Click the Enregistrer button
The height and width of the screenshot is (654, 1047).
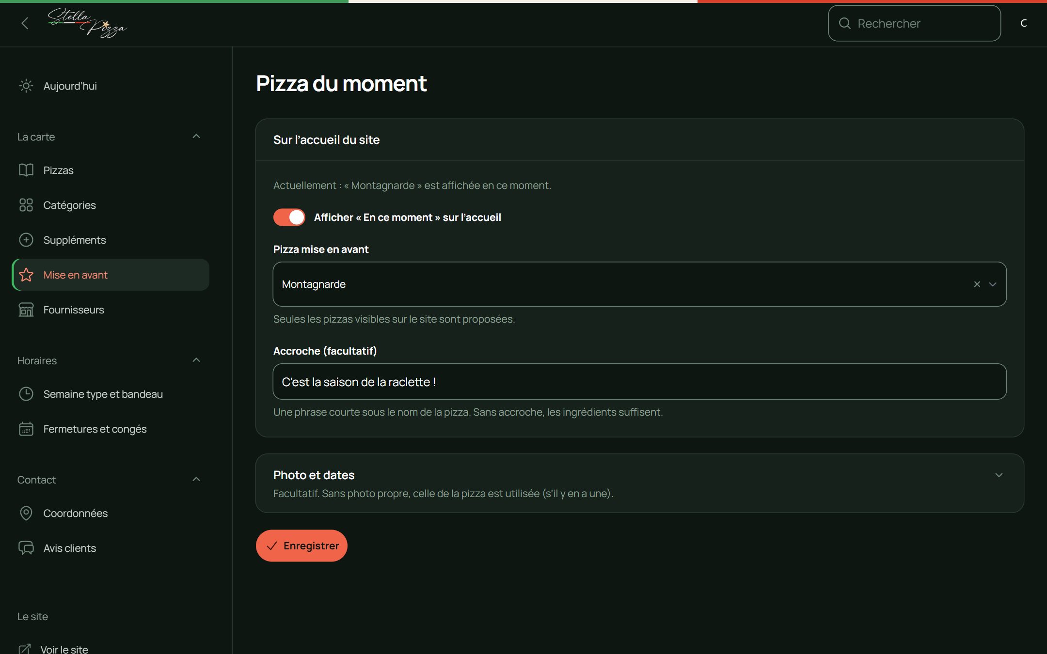tap(301, 546)
